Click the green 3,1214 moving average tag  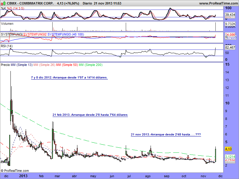click(x=230, y=156)
